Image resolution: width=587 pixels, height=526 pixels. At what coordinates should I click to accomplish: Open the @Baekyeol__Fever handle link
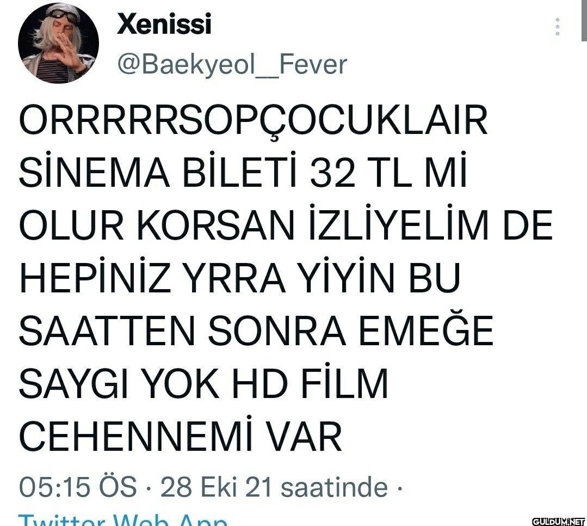point(232,64)
